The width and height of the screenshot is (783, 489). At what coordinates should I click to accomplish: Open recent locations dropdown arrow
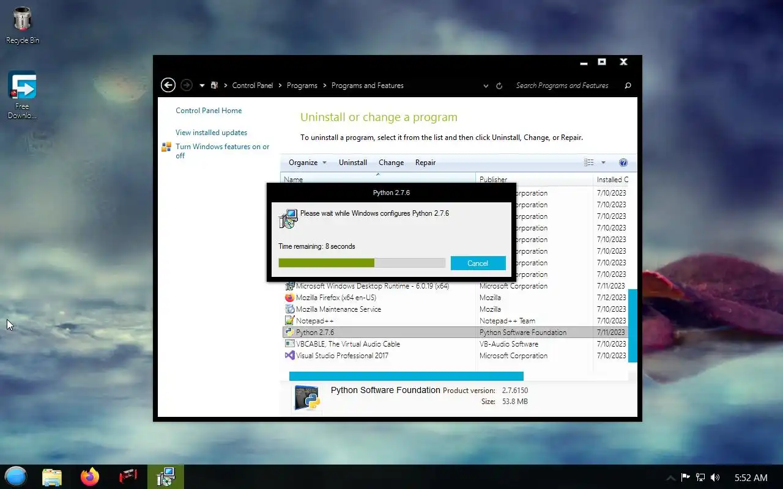pos(202,86)
